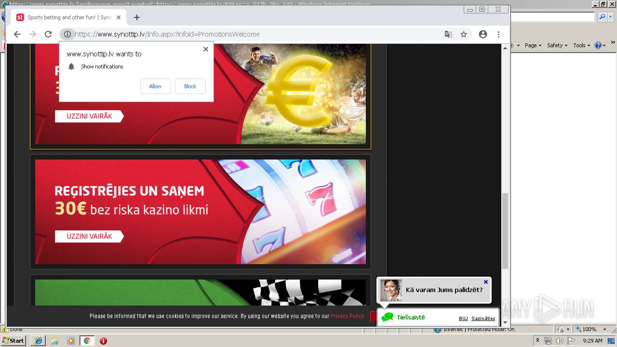Bookmark this page with the star
The height and width of the screenshot is (347, 617).
tap(464, 34)
